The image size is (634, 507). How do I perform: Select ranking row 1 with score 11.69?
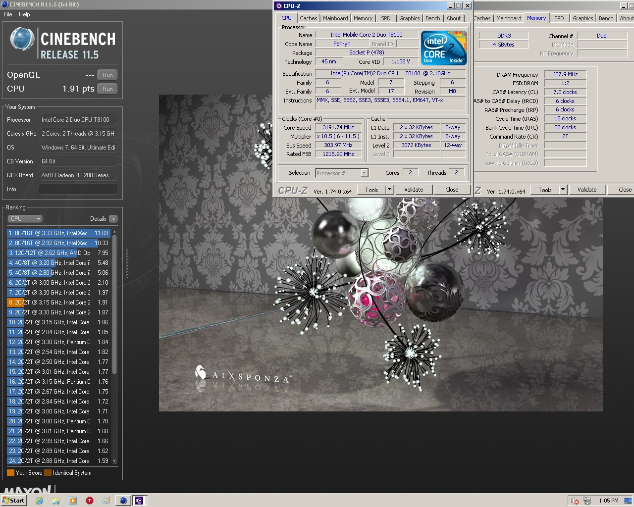click(x=58, y=233)
